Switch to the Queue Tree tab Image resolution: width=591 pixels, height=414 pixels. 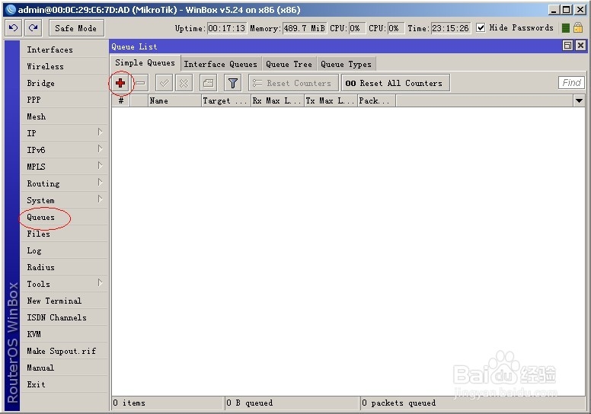coord(289,64)
